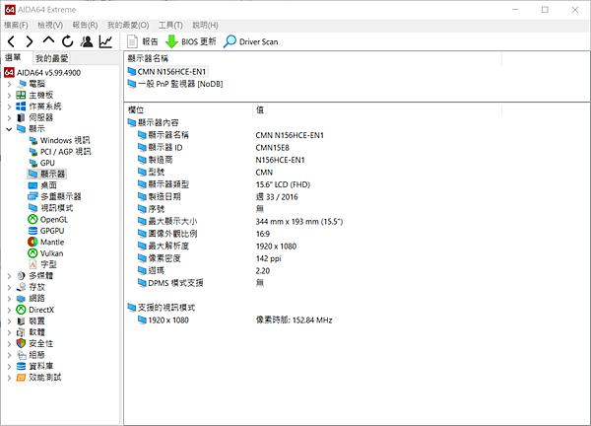Open the 工具(T) menu
591x426 pixels.
170,26
